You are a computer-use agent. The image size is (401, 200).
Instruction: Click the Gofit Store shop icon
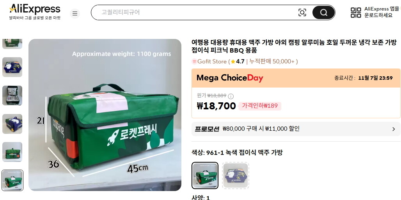click(x=194, y=61)
